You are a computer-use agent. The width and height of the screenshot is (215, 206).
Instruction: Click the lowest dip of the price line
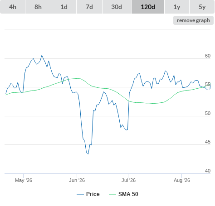pos(88,154)
